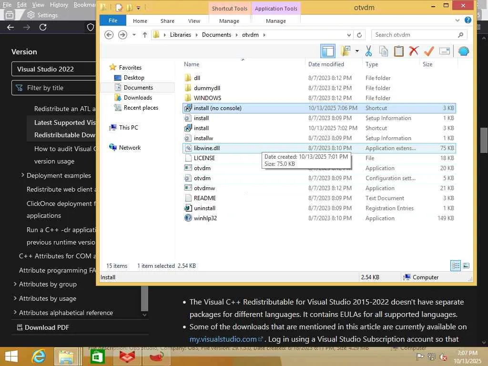Select the winhlp32 application file

click(x=319, y=218)
